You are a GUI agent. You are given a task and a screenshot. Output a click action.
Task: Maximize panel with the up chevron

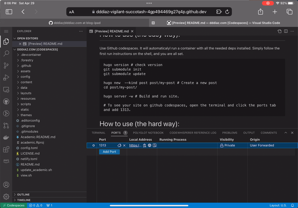point(286,133)
